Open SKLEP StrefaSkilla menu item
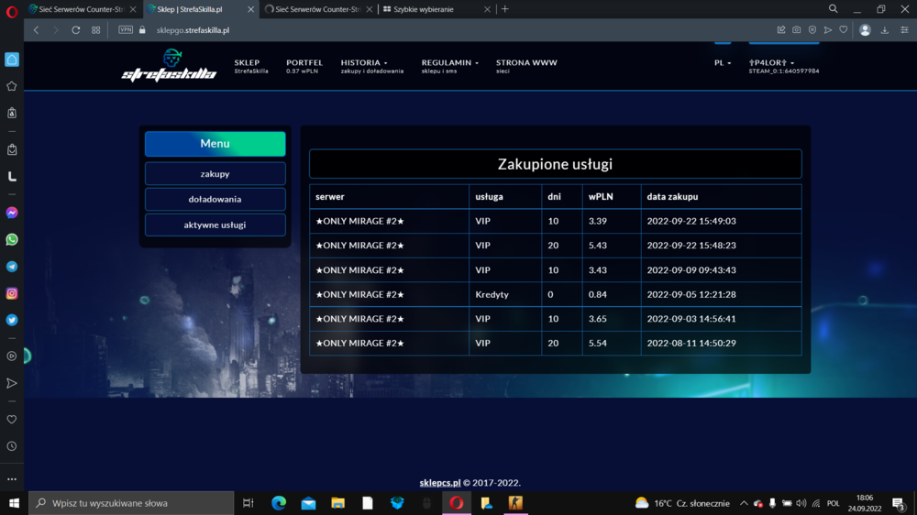Image resolution: width=917 pixels, height=515 pixels. 251,66
